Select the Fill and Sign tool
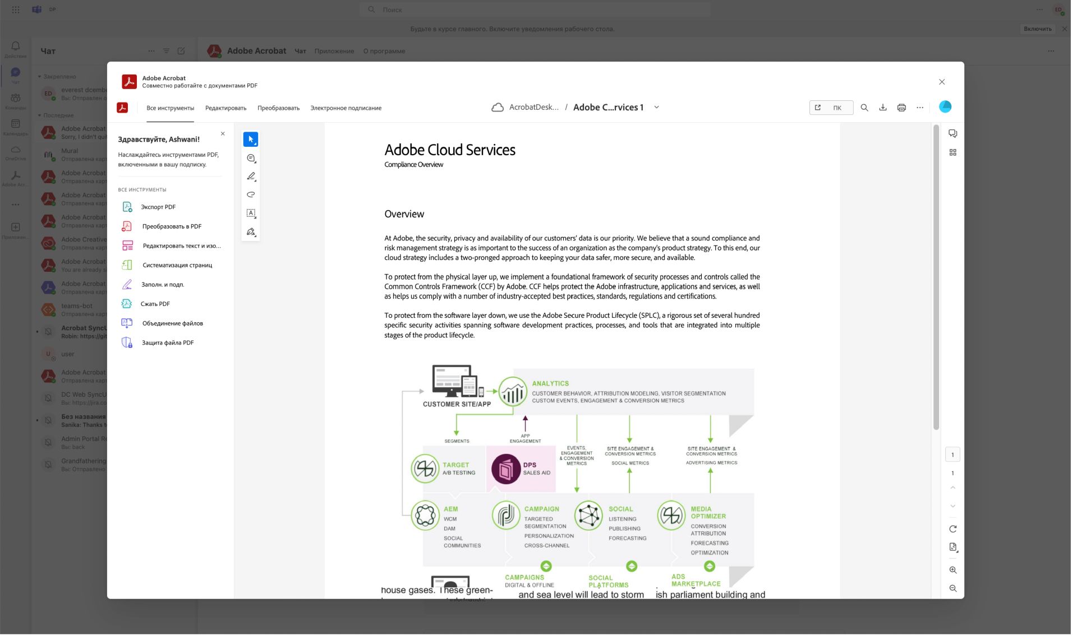1077x636 pixels. (x=162, y=284)
